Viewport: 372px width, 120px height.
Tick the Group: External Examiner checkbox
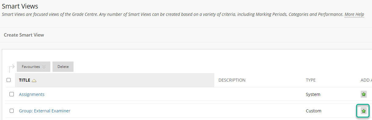click(12, 111)
